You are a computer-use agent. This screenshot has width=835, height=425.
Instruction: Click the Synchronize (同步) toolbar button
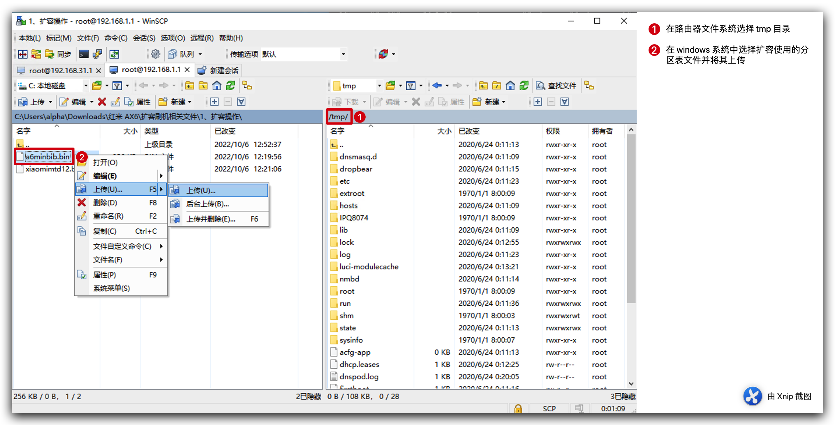[x=58, y=54]
